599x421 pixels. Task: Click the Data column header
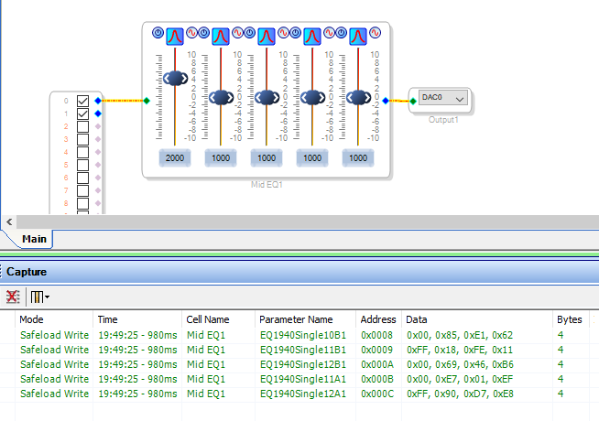(x=477, y=319)
